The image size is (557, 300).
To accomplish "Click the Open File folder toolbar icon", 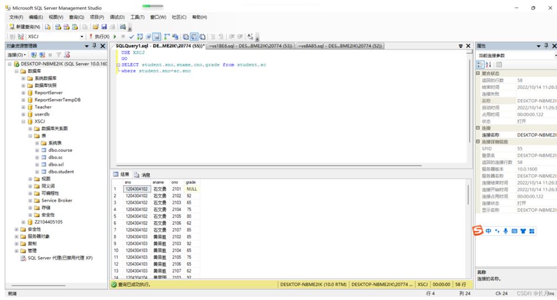I will pos(96,27).
